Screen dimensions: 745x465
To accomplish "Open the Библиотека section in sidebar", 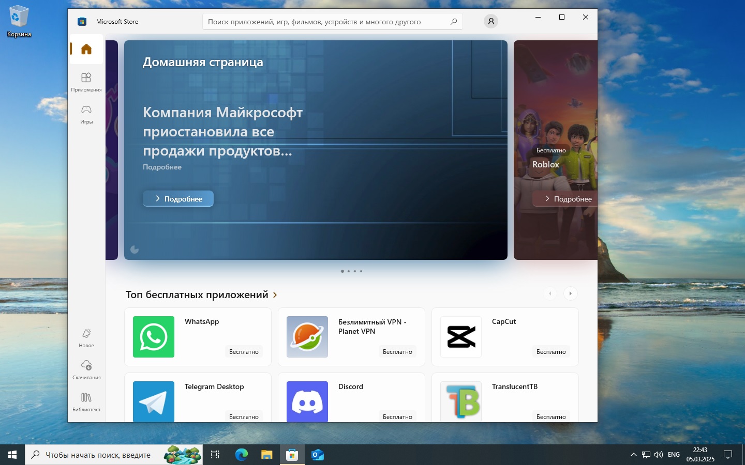I will pyautogui.click(x=86, y=402).
